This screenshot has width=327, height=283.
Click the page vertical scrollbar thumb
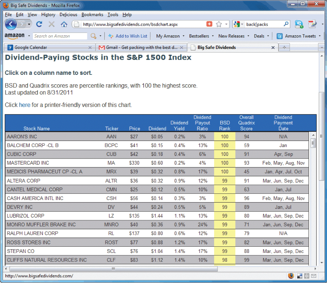click(322, 136)
